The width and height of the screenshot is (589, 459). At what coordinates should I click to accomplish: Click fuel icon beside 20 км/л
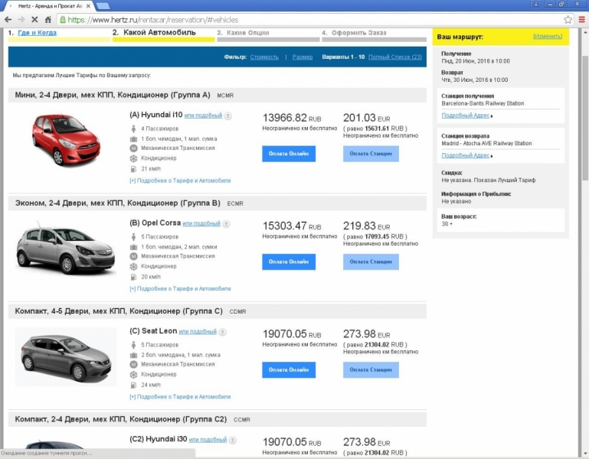click(x=133, y=277)
